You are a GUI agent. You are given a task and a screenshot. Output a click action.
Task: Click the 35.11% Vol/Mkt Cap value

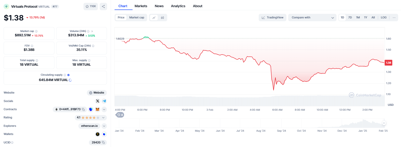pos(81,50)
